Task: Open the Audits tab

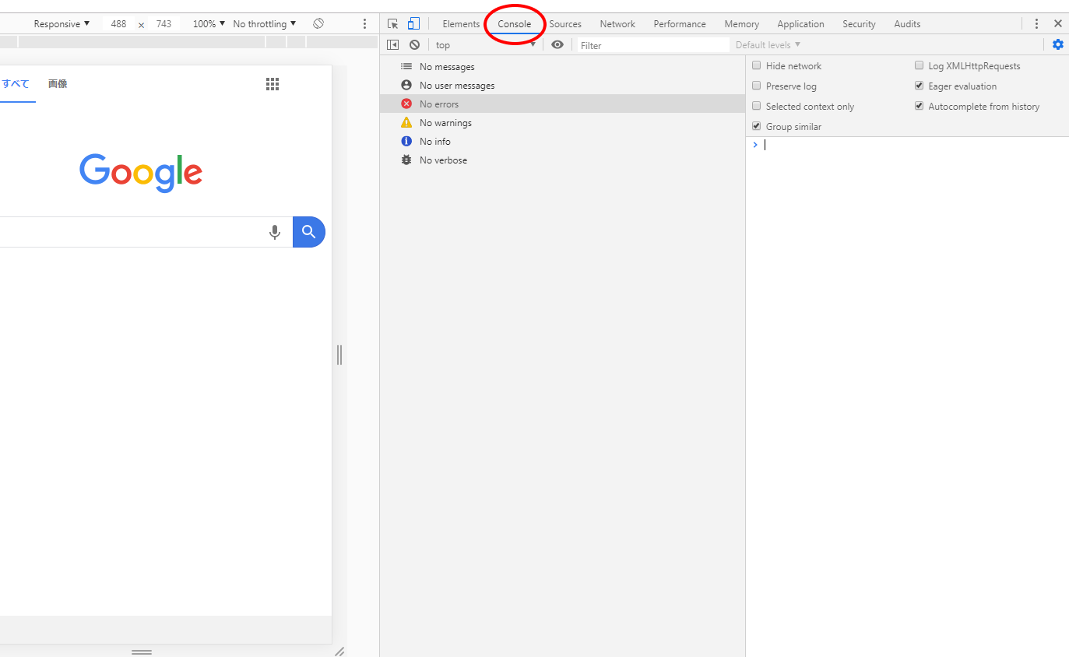Action: point(907,24)
